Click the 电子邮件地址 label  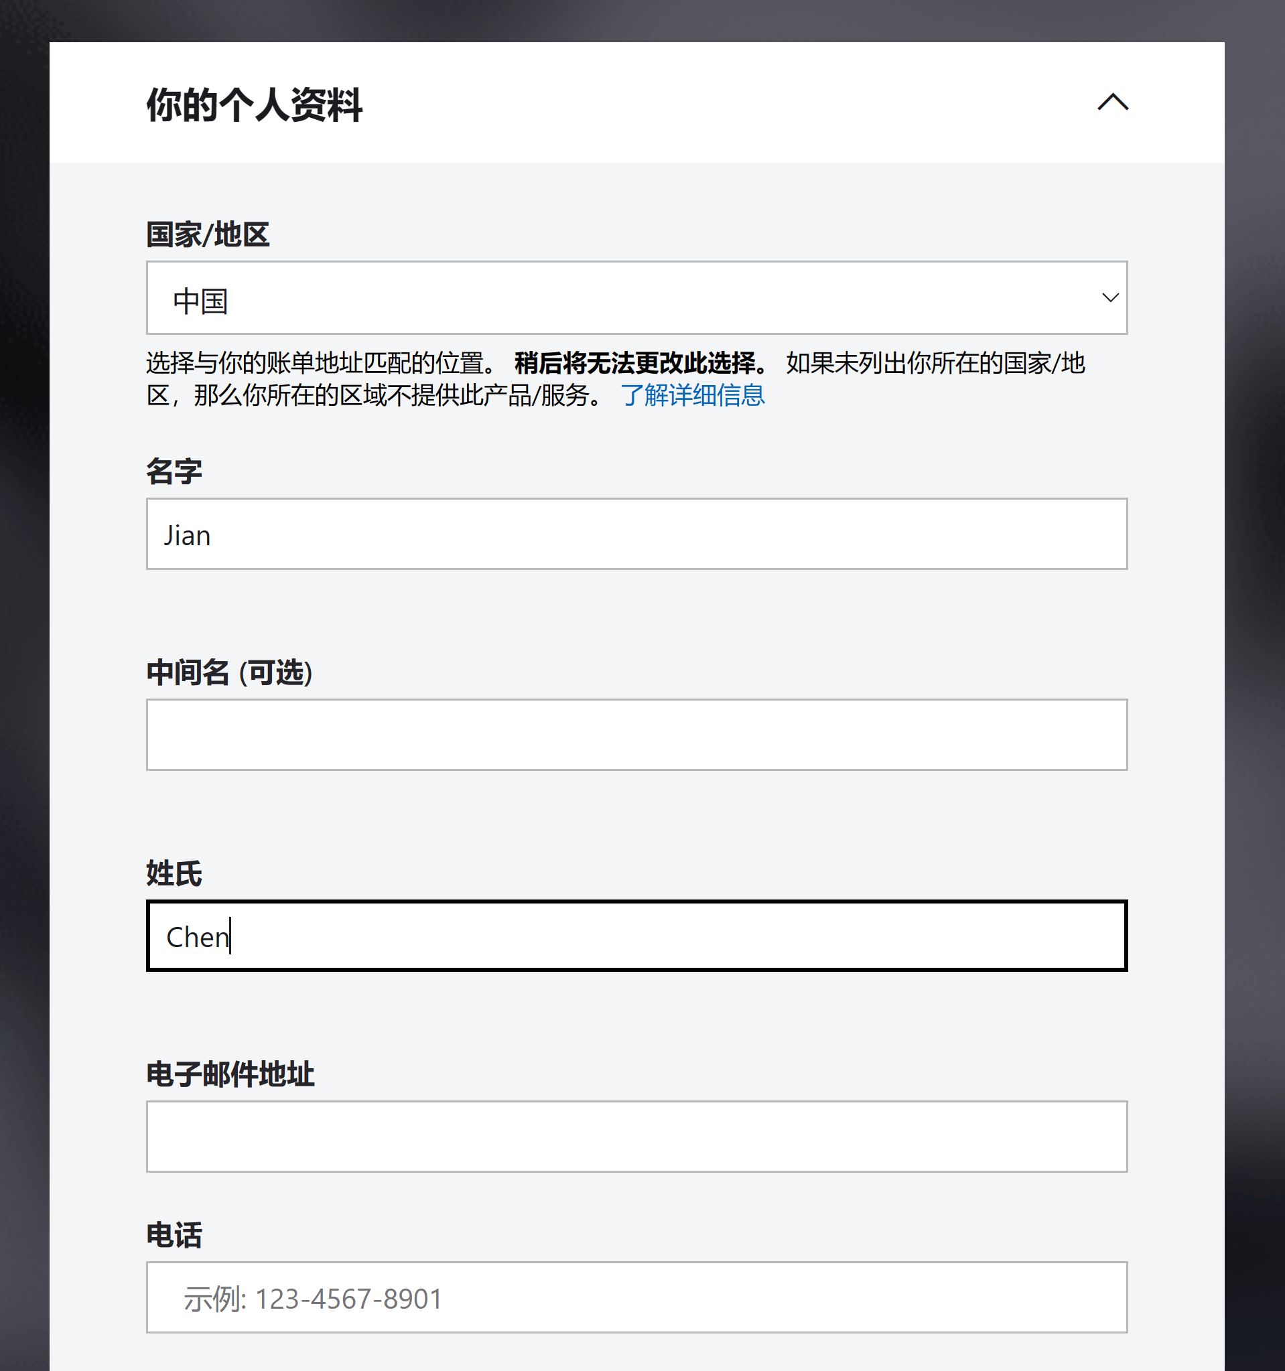point(230,1074)
